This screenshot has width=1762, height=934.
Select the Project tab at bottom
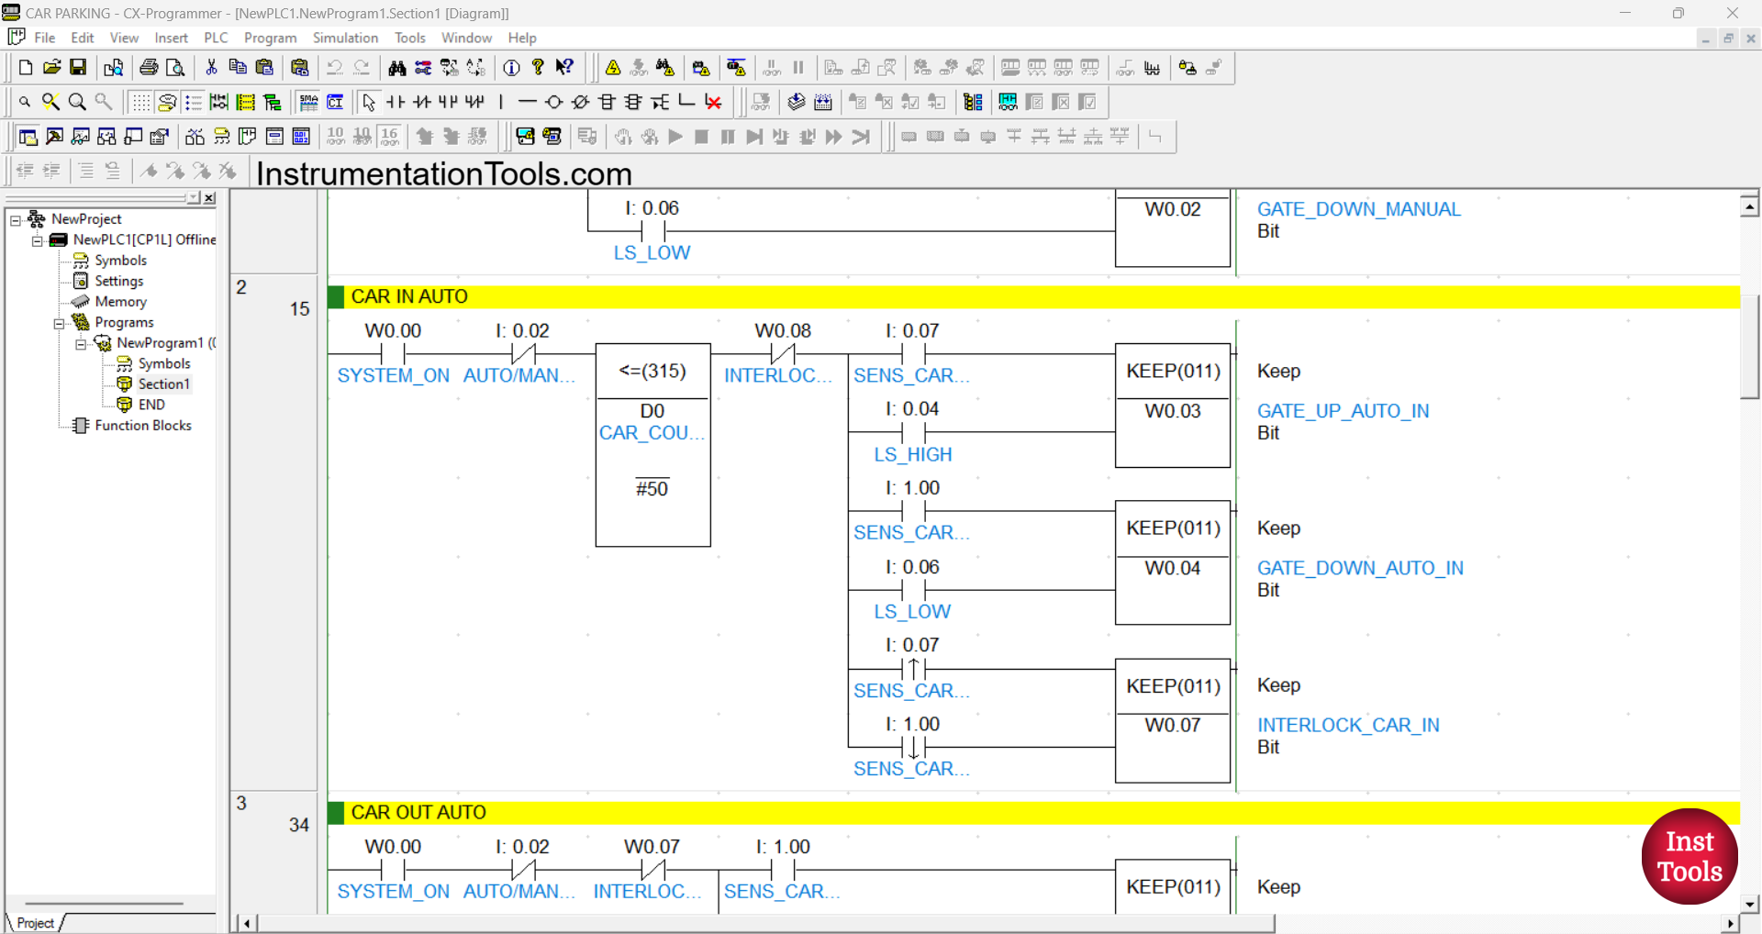(35, 923)
